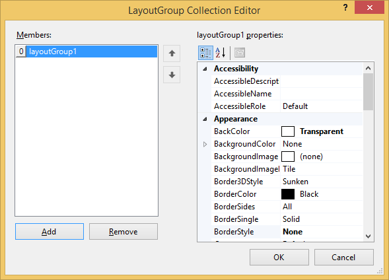389x280 pixels.
Task: Move selected member up
Action: tap(172, 53)
